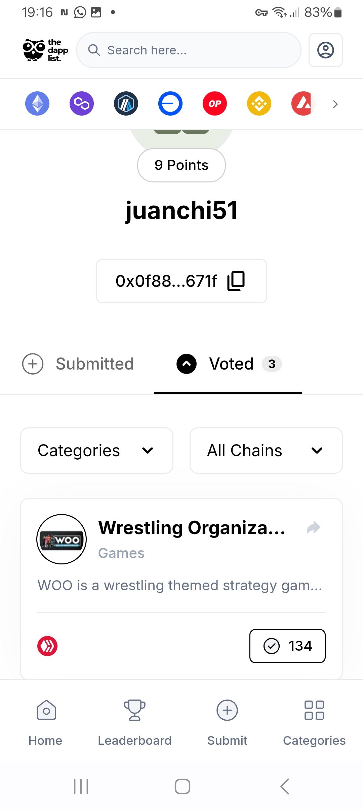Tap the Submit button in bottom bar
363x809 pixels.
[227, 723]
